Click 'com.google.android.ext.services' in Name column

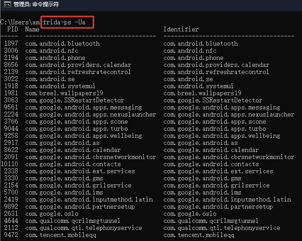coord(80,171)
